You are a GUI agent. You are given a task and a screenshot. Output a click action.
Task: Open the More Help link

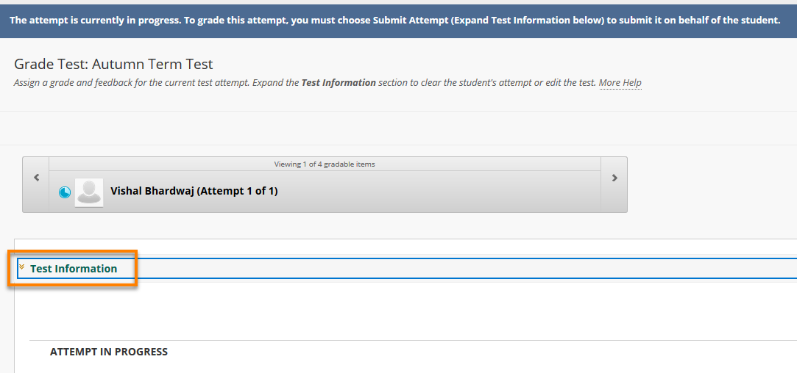tap(620, 83)
